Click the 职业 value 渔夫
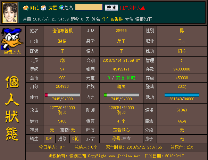This screenshot has width=208, height=160. point(182,41)
